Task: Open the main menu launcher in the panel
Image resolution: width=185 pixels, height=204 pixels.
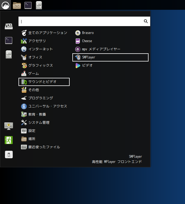Action: click(x=5, y=5)
